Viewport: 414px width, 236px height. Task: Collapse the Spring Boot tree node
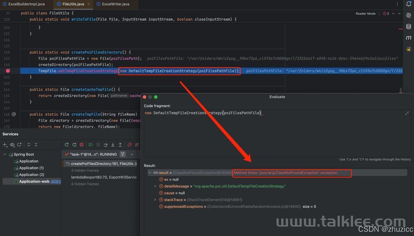tap(5, 154)
